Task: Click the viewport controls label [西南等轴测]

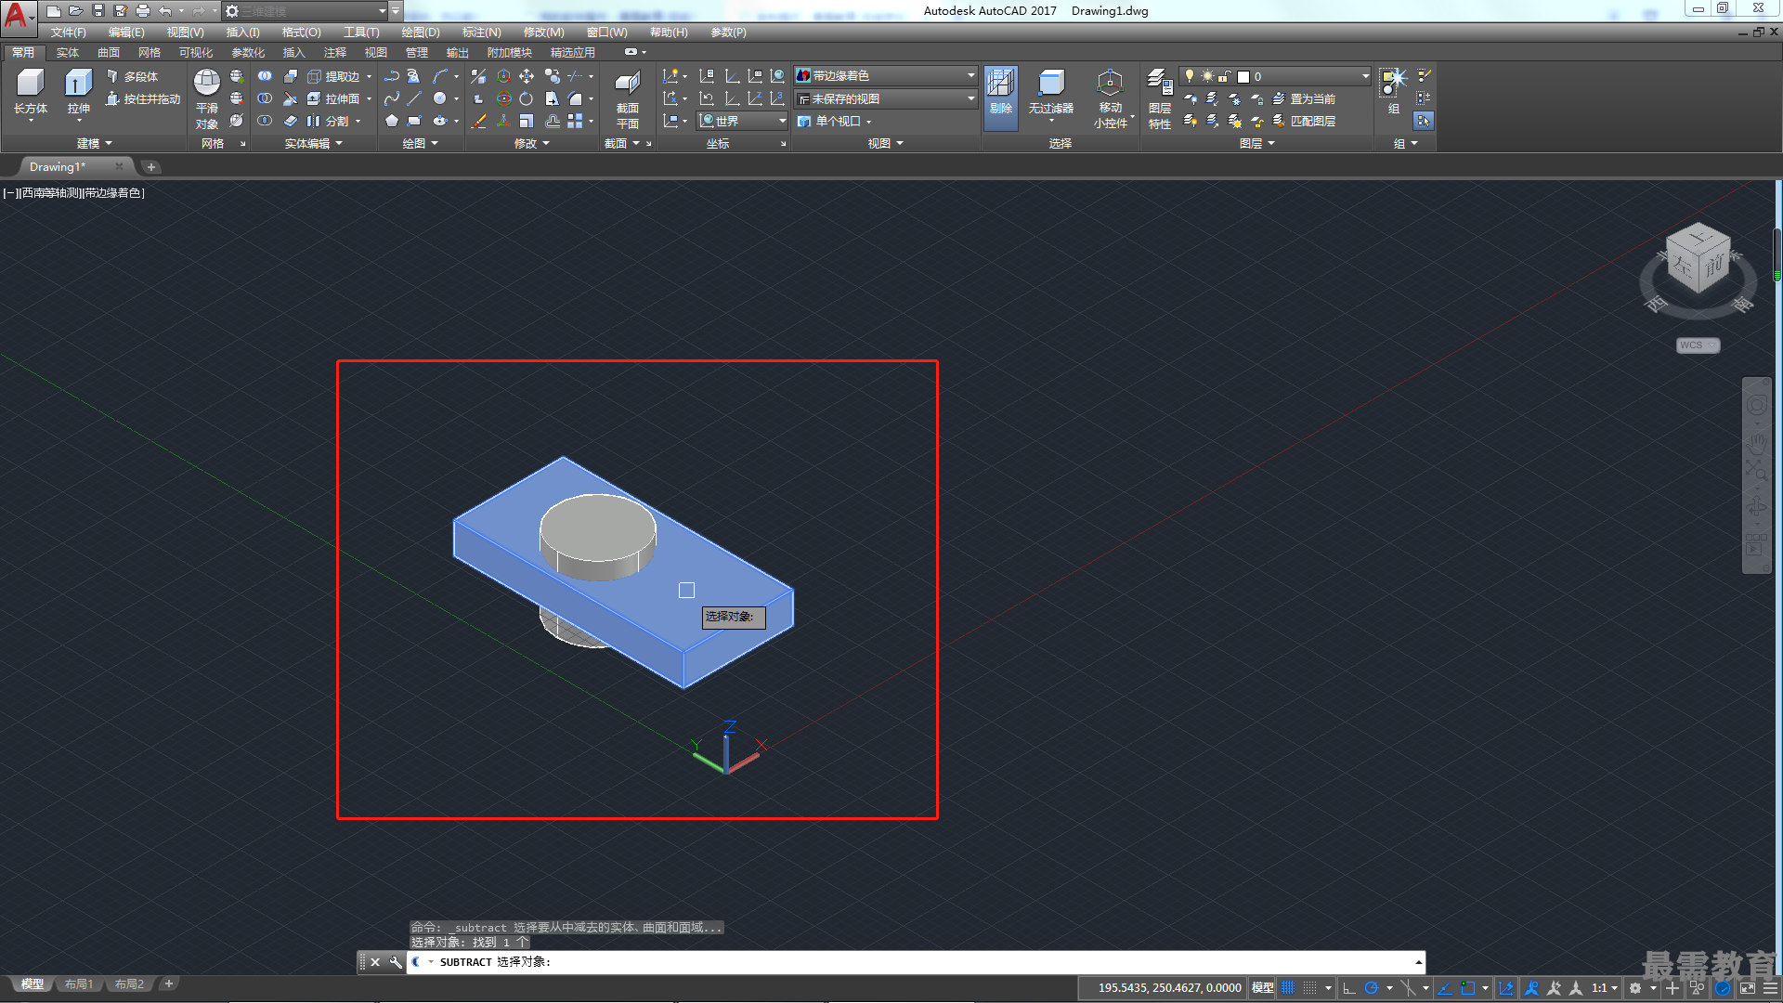Action: point(49,193)
